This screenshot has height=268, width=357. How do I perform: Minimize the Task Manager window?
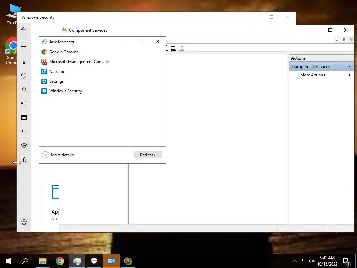(126, 42)
